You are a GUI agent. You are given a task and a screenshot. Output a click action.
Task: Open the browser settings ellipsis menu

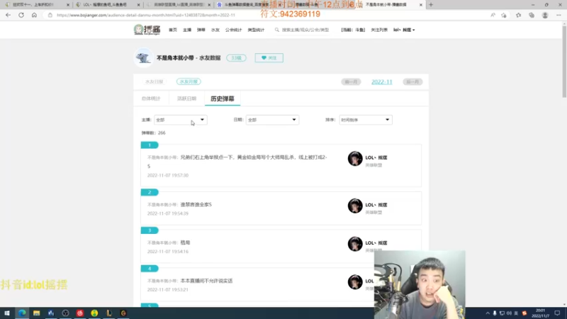pyautogui.click(x=558, y=15)
